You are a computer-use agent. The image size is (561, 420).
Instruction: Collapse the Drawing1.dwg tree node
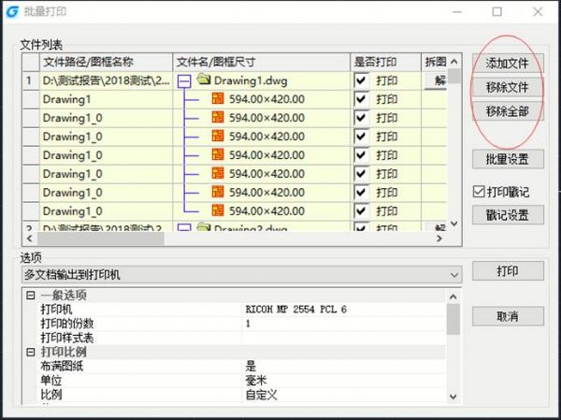point(184,81)
